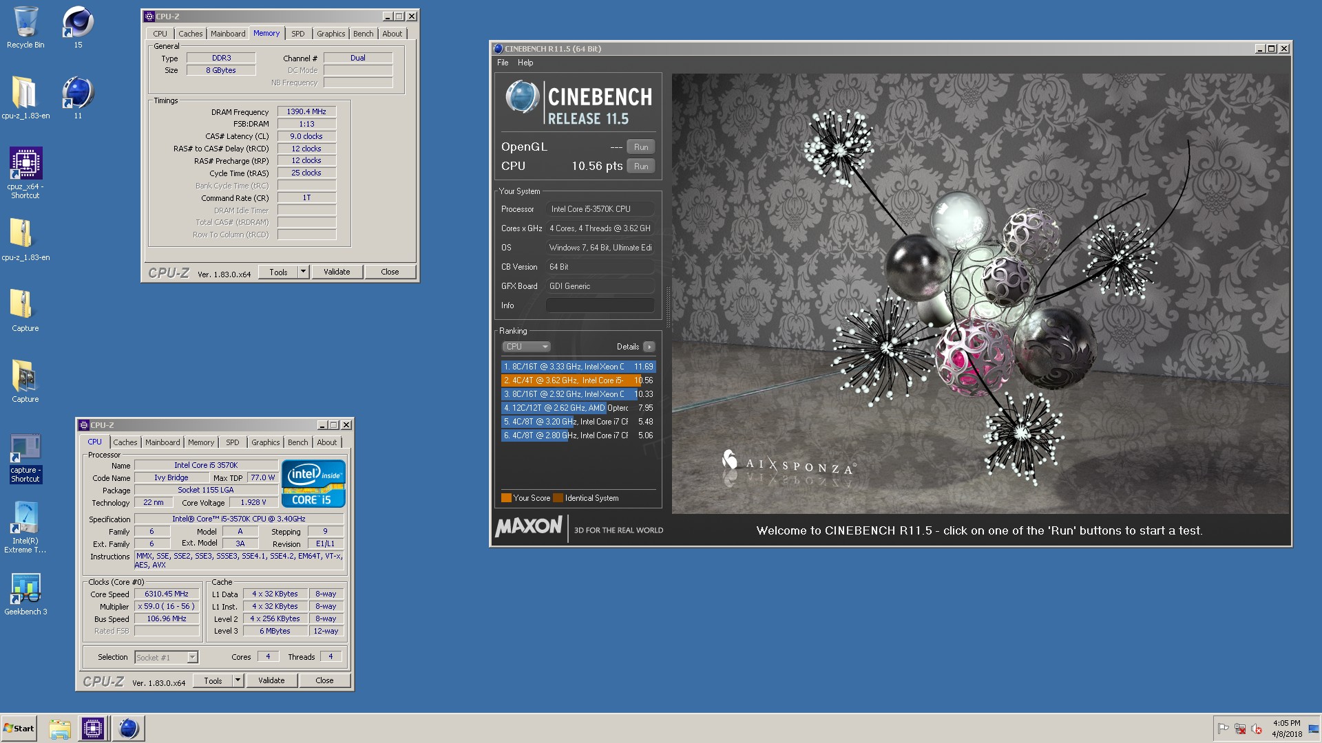This screenshot has width=1322, height=743.
Task: Select ranking row 4C/8T @ 2.80 GHz
Action: pos(578,435)
